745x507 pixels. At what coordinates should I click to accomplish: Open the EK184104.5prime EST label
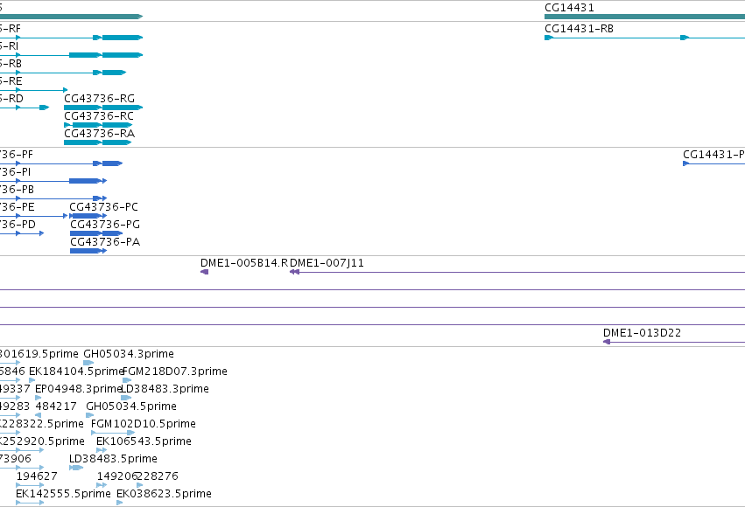coord(76,372)
